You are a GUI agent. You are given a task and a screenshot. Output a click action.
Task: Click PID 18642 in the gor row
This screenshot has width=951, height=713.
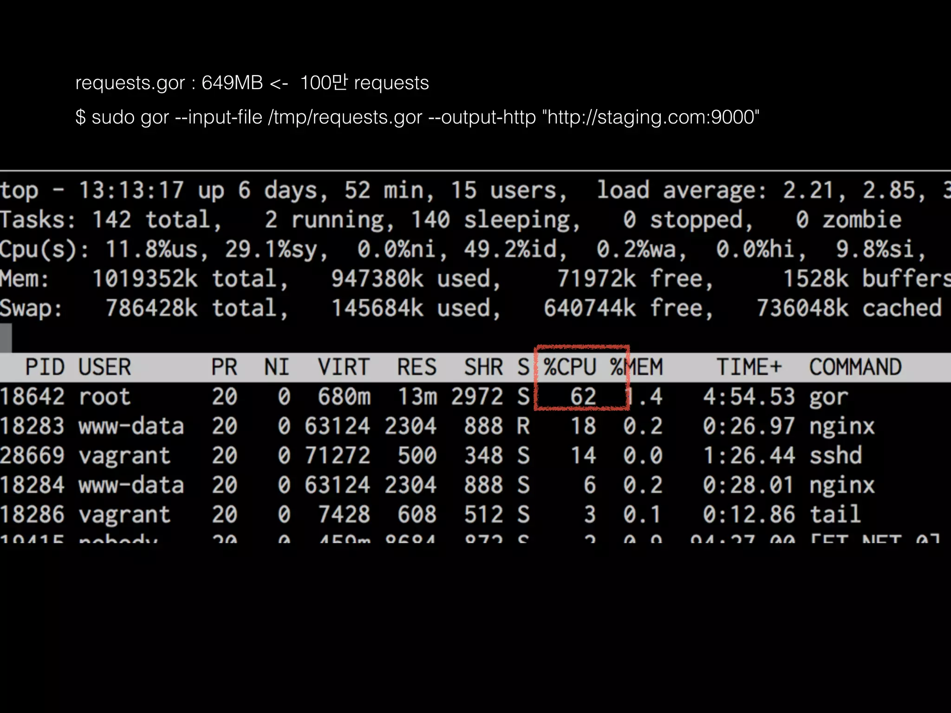[x=32, y=397]
